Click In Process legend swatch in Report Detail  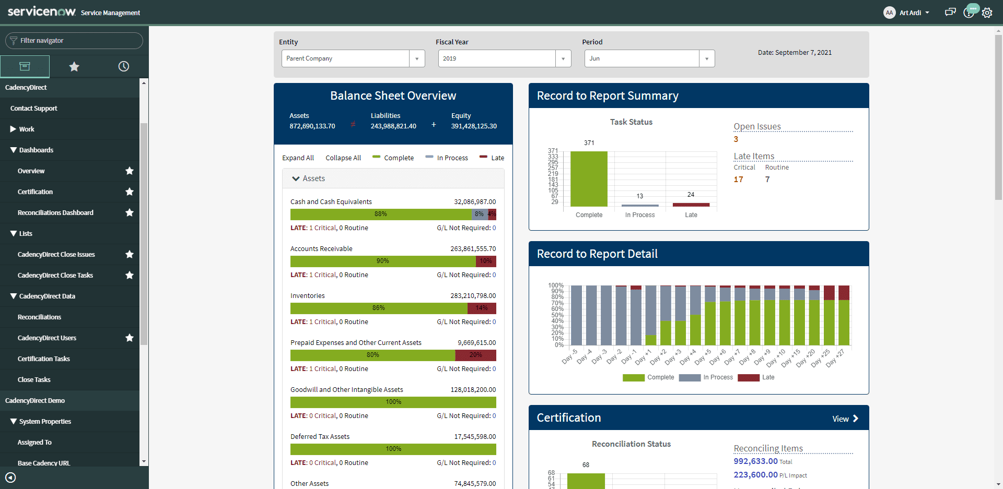click(690, 378)
